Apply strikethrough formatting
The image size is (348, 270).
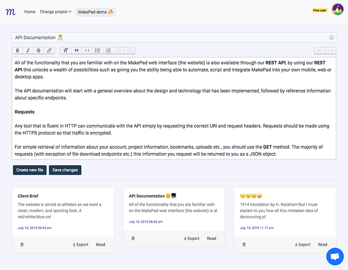(39, 50)
